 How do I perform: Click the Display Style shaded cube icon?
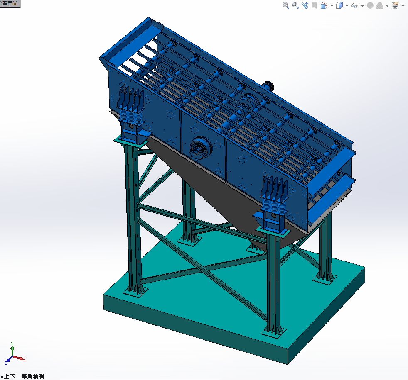pos(339,5)
